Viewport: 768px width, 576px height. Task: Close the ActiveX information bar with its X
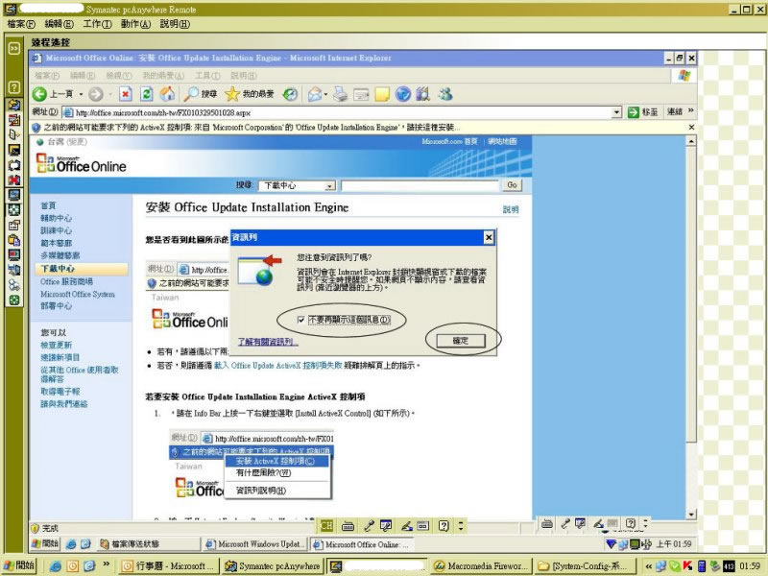tap(691, 128)
